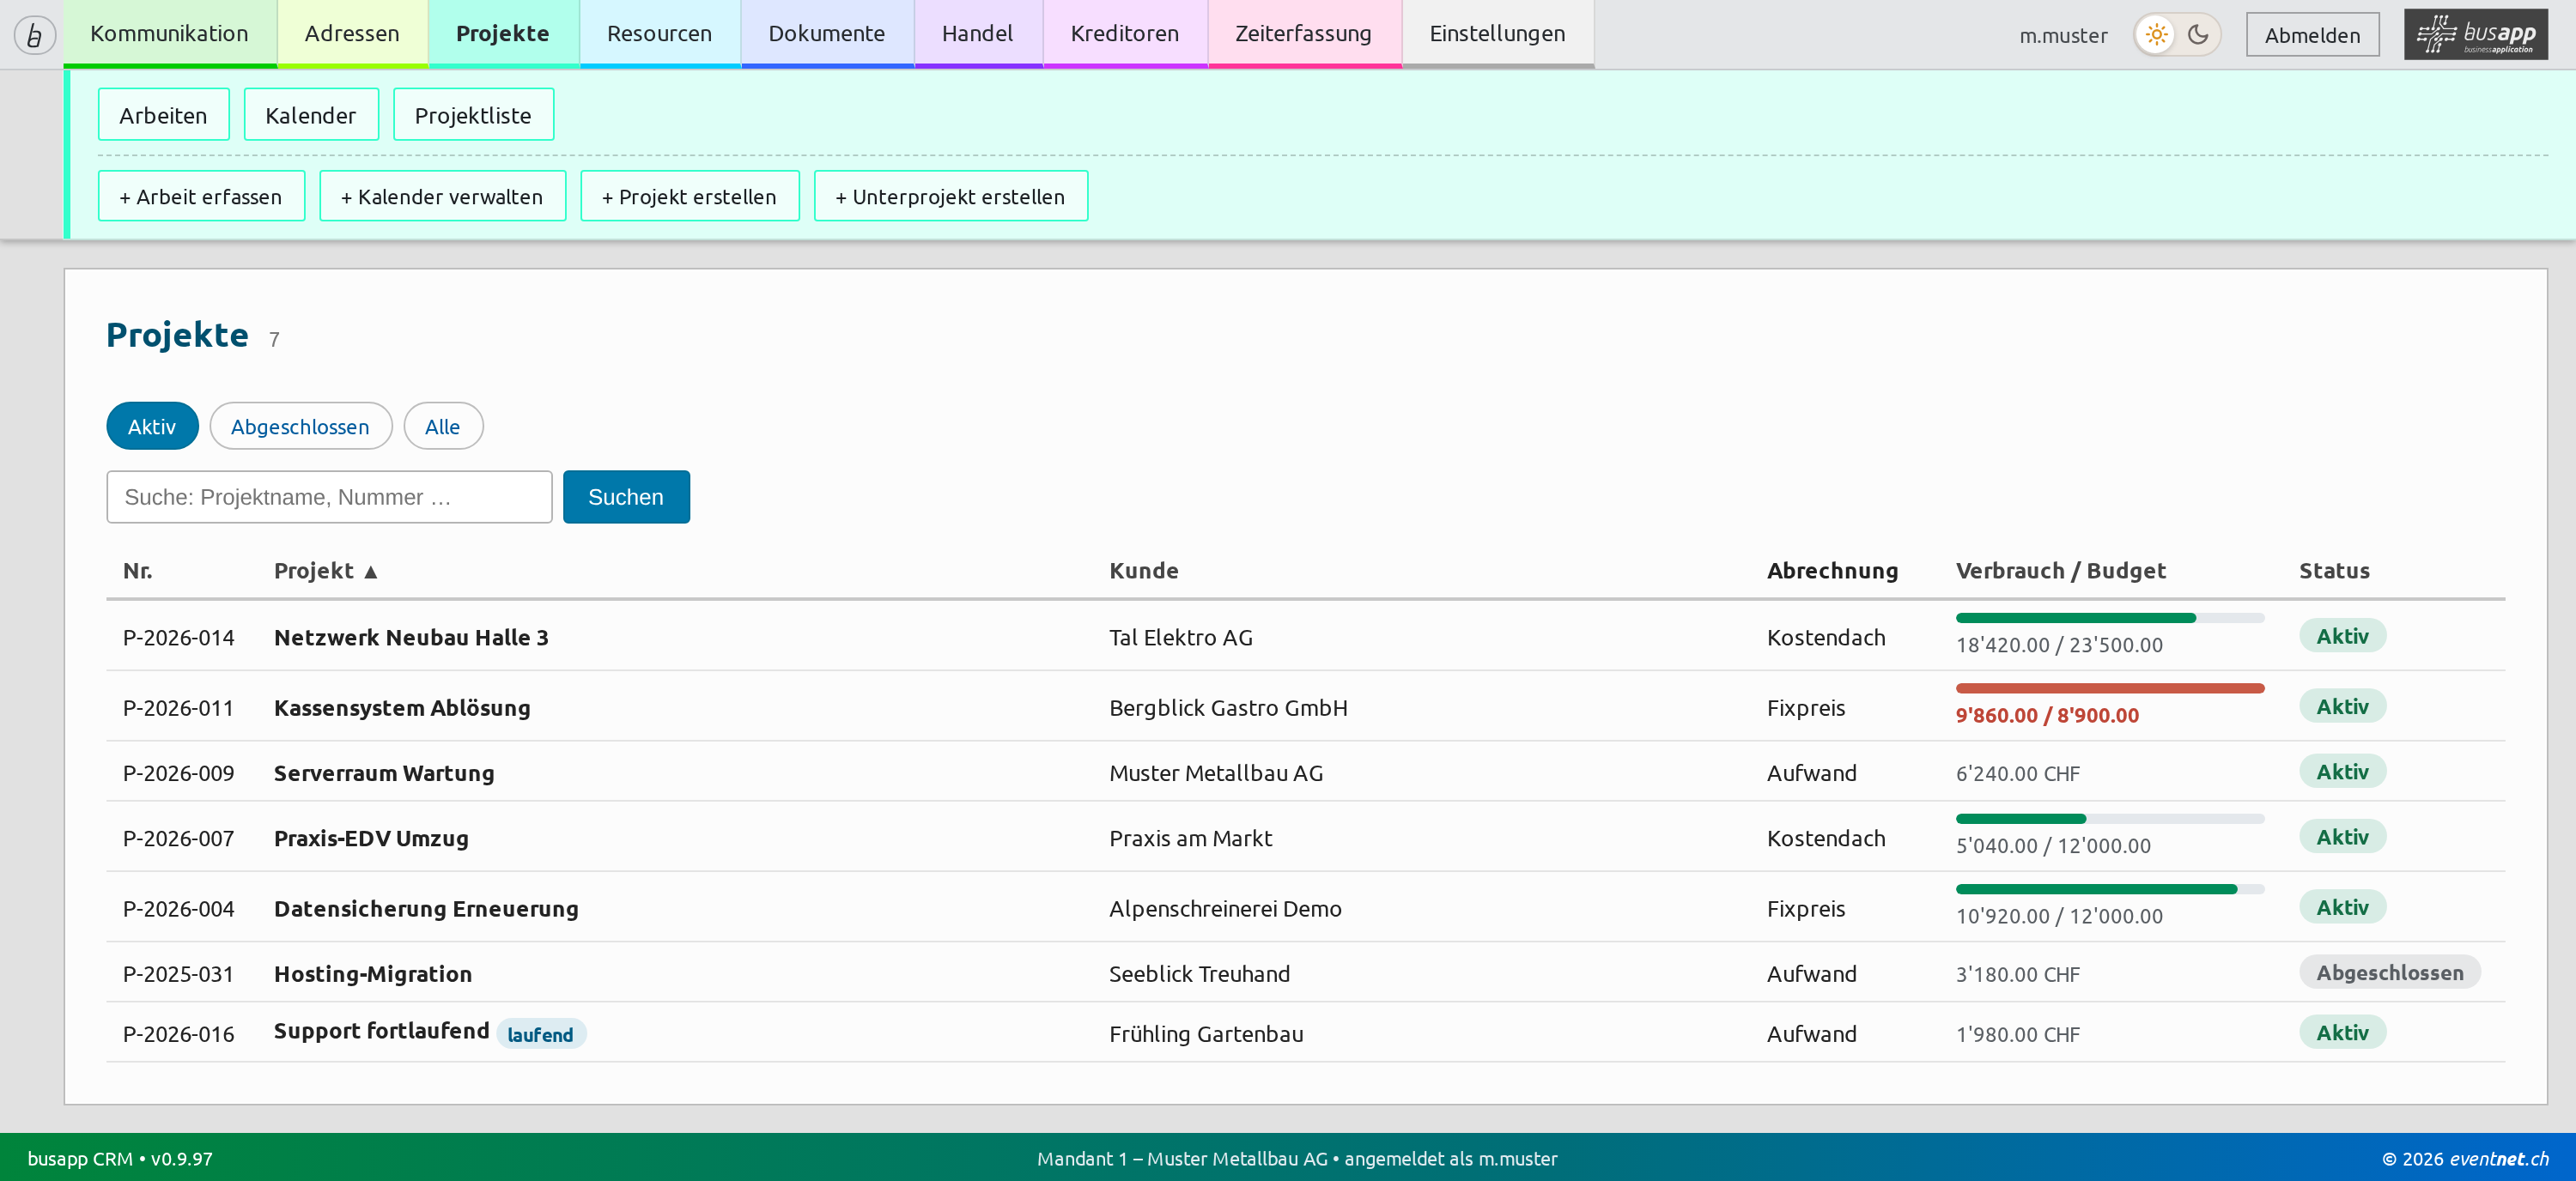Viewport: 2576px width, 1181px height.
Task: Open the Projektliste view
Action: 473,115
